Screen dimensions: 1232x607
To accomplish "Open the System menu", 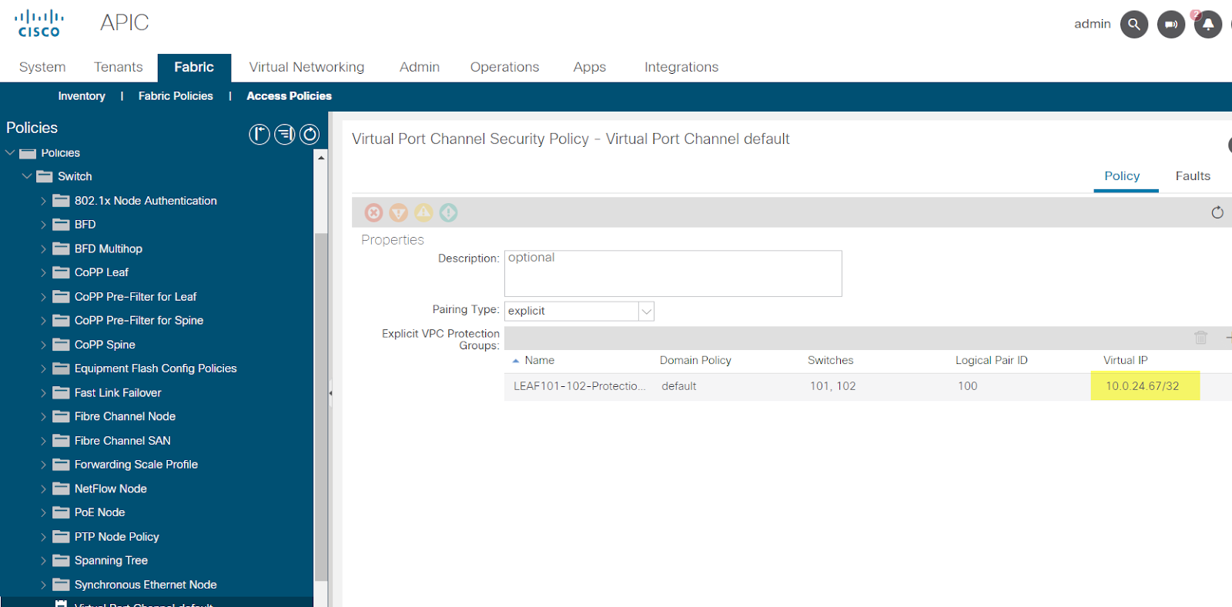I will (42, 67).
